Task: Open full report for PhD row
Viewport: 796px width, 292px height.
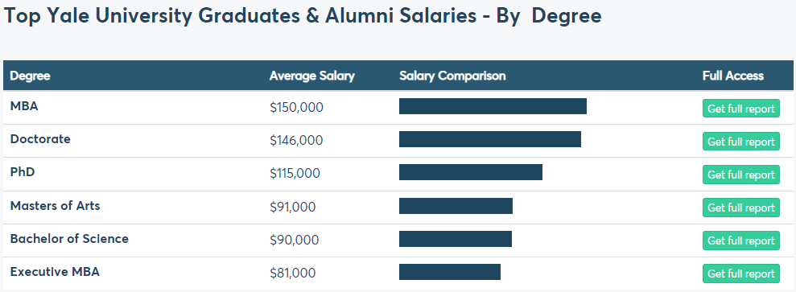Action: 740,175
